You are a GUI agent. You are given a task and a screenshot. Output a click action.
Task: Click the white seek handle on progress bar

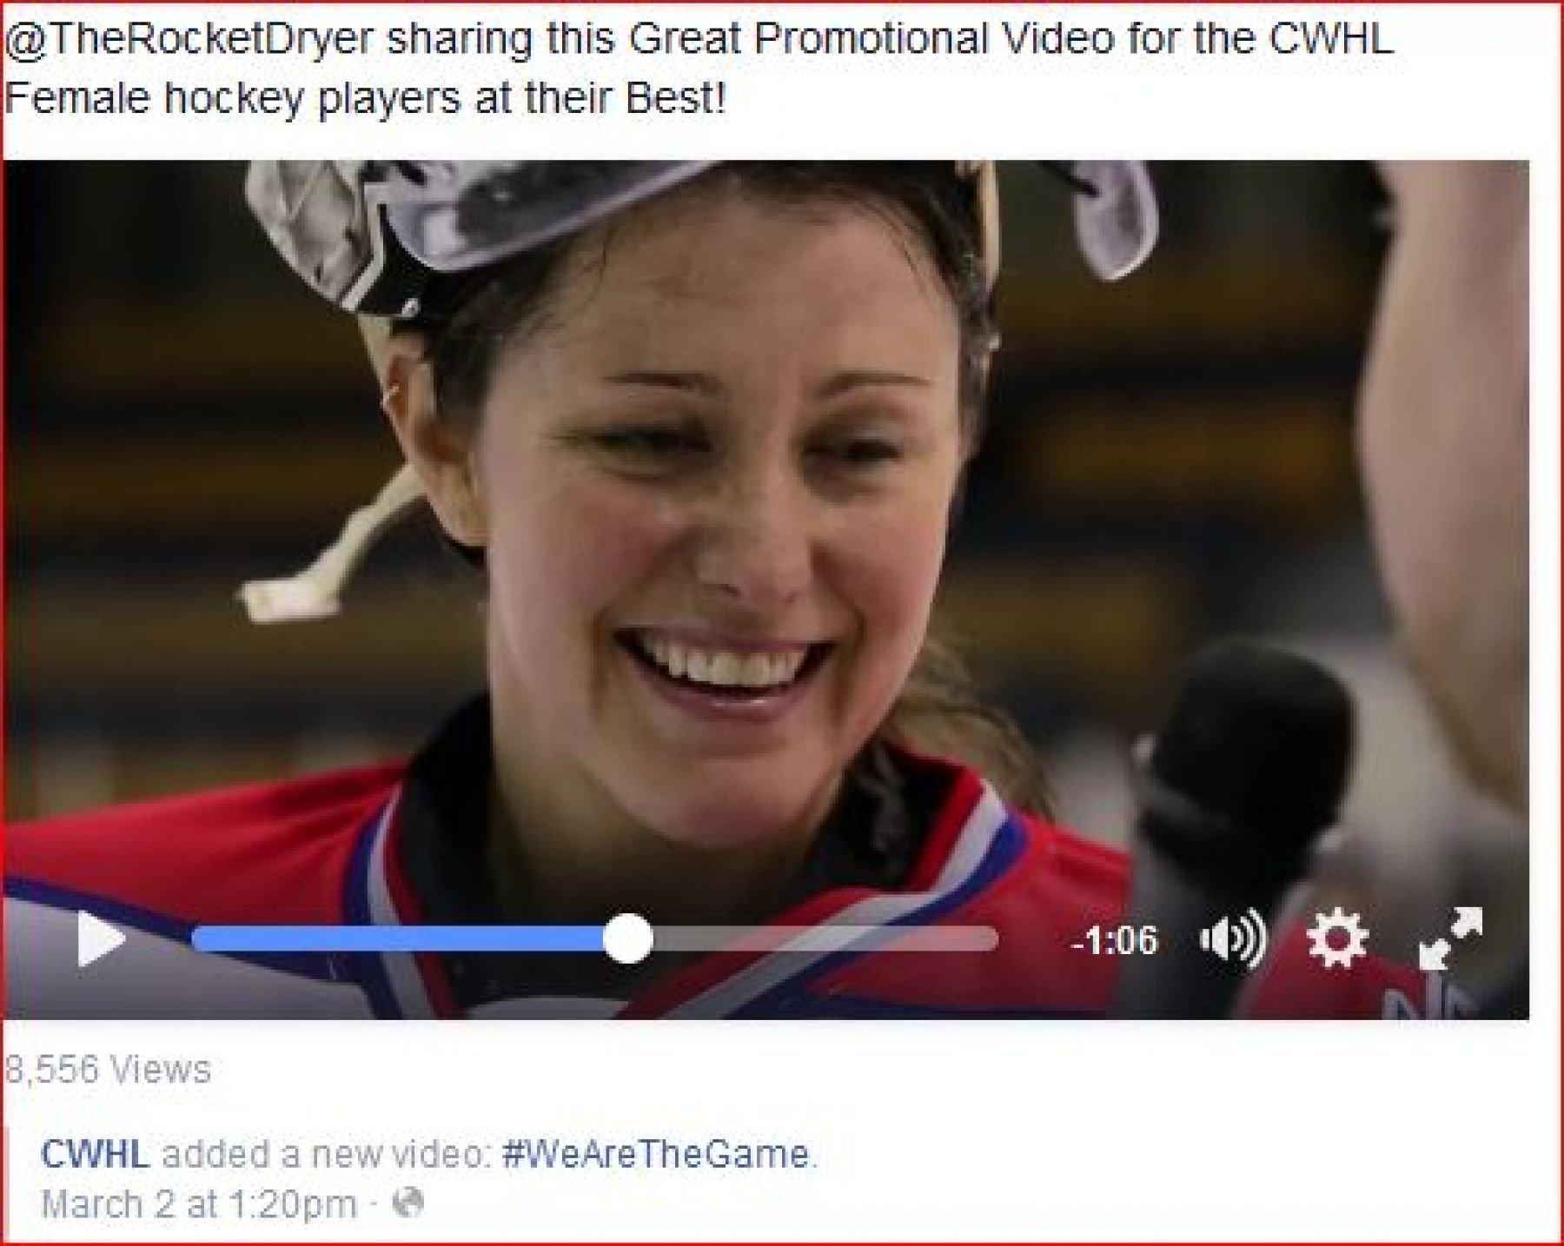(627, 938)
